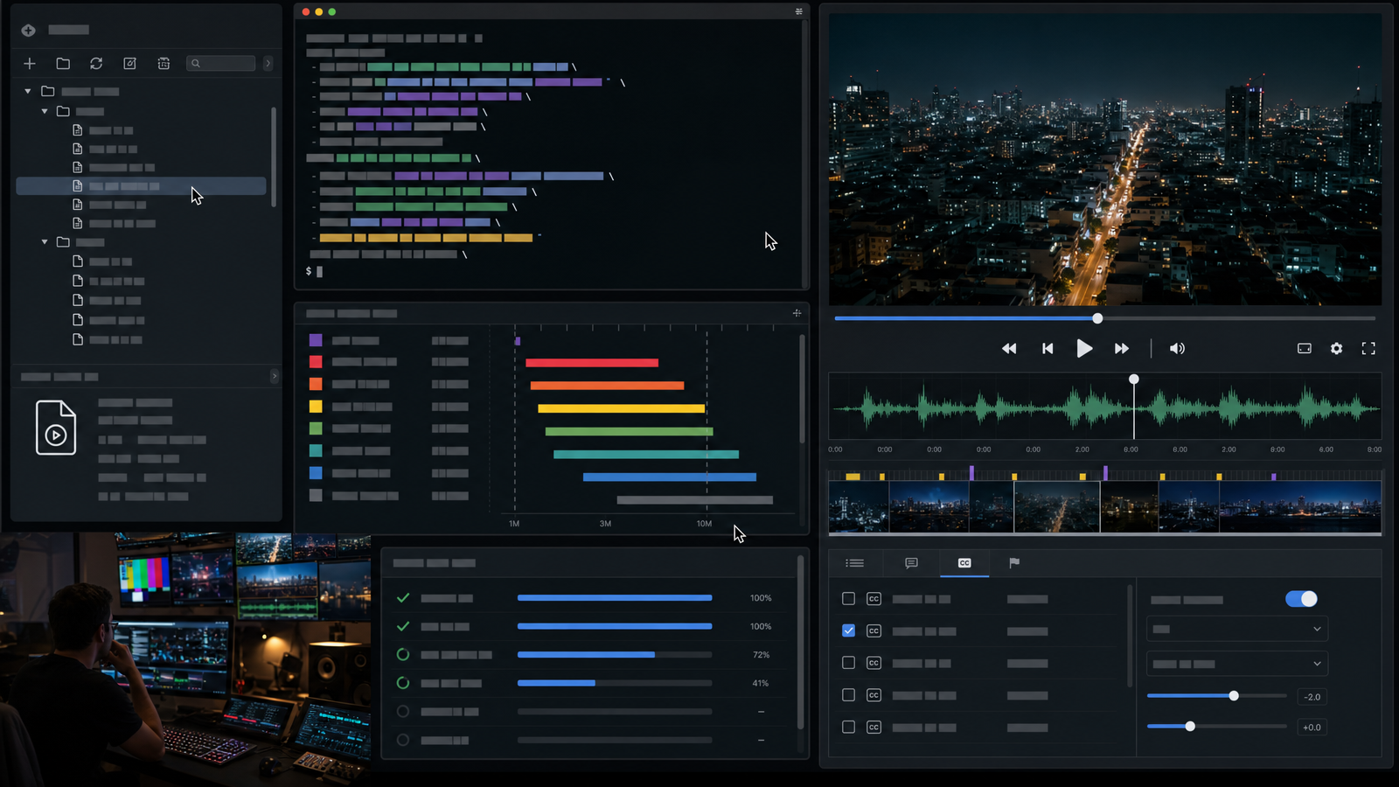
Task: Refresh the file tree with the circular arrows icon
Action: [96, 63]
